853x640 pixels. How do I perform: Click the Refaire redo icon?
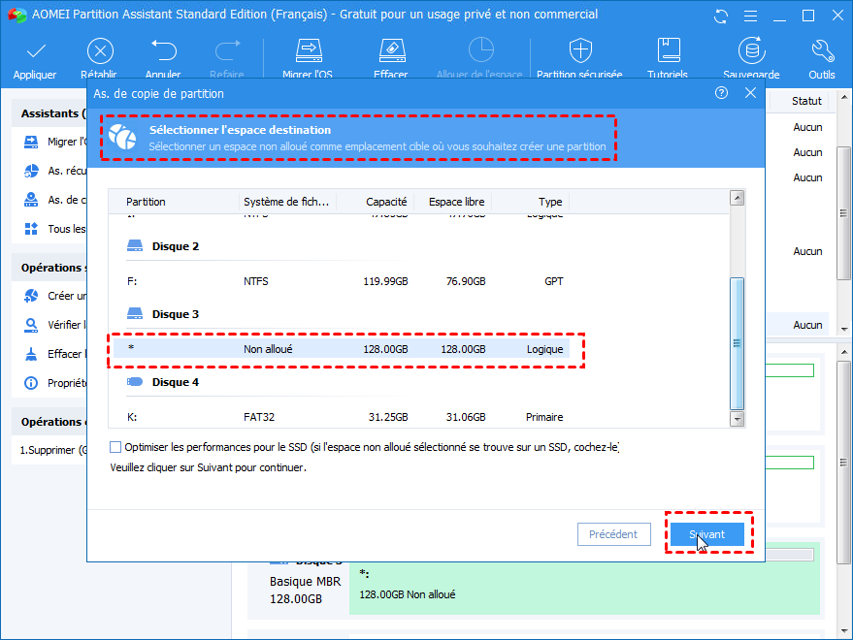pos(227,50)
